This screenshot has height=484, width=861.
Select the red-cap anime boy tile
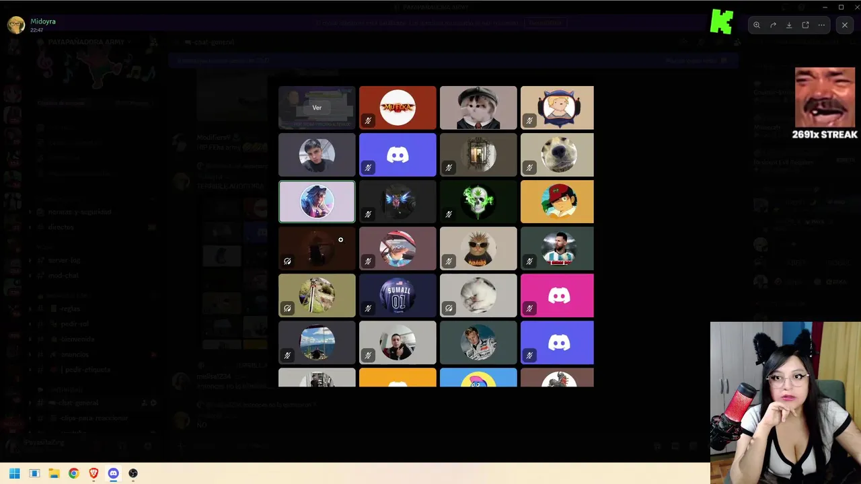557,202
